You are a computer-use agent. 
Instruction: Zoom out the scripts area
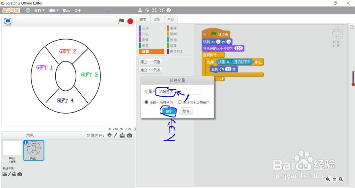pos(328,180)
